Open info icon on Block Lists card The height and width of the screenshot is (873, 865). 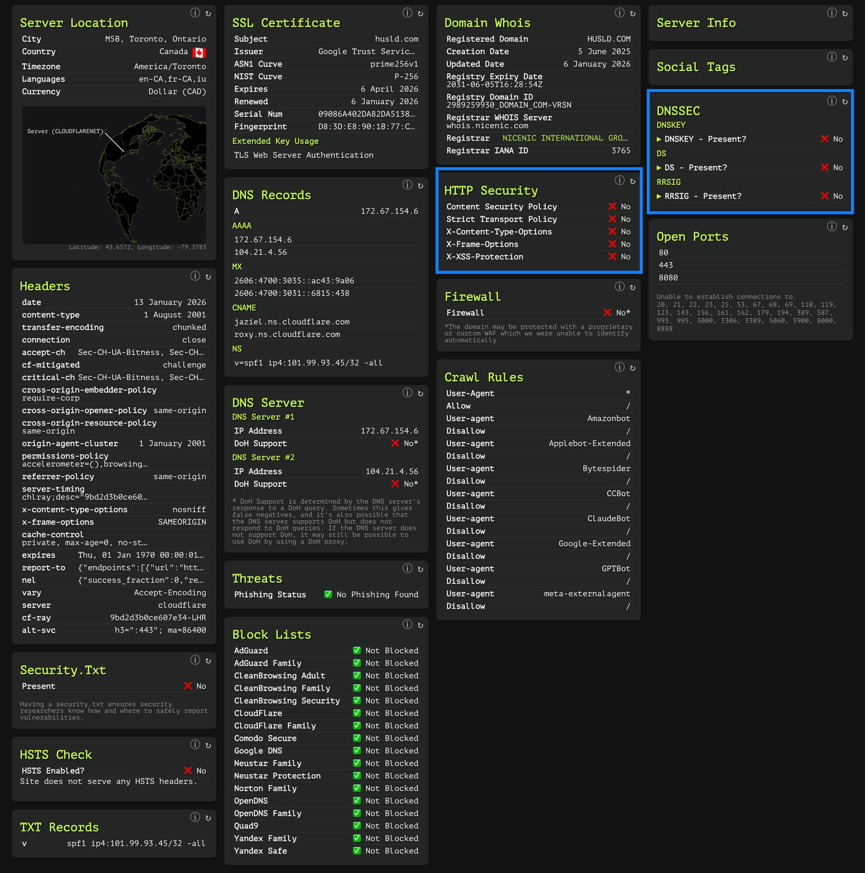(407, 624)
